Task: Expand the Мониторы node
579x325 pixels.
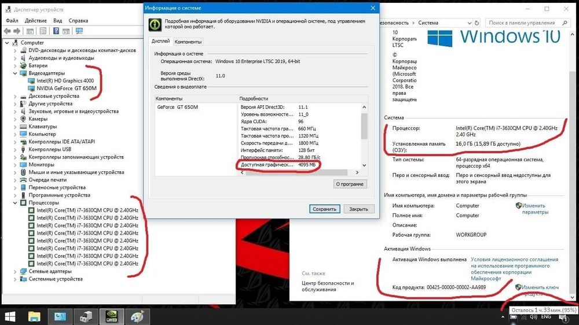Action: coord(15,165)
